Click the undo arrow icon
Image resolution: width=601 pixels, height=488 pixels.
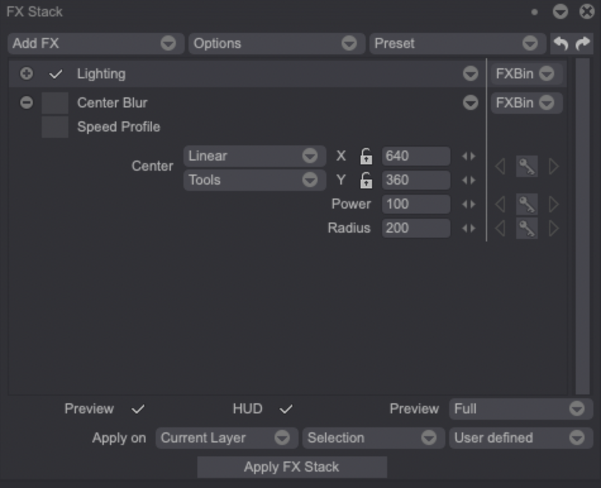click(x=561, y=43)
